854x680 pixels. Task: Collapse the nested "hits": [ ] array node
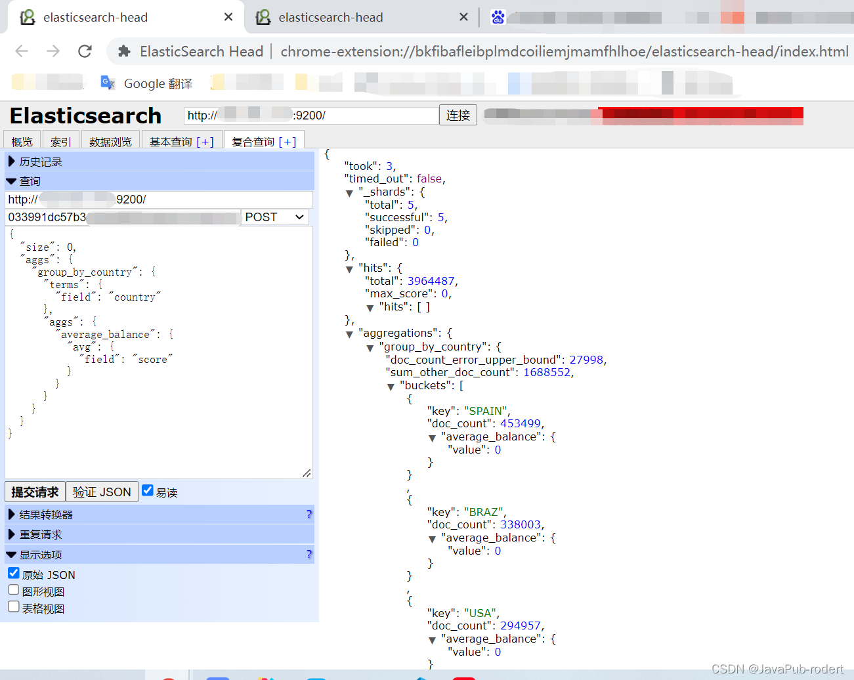[370, 308]
